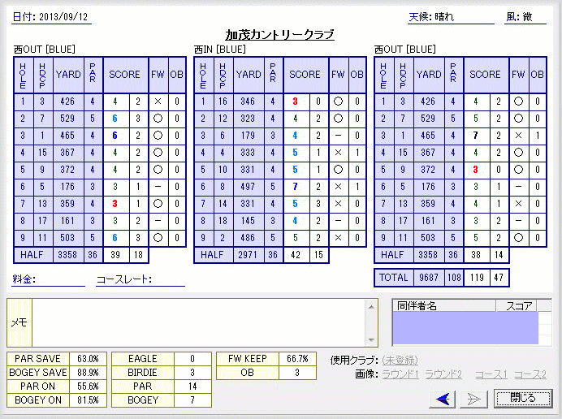Click yard 497 in 西IN table
The image size is (562, 419).
tap(248, 187)
